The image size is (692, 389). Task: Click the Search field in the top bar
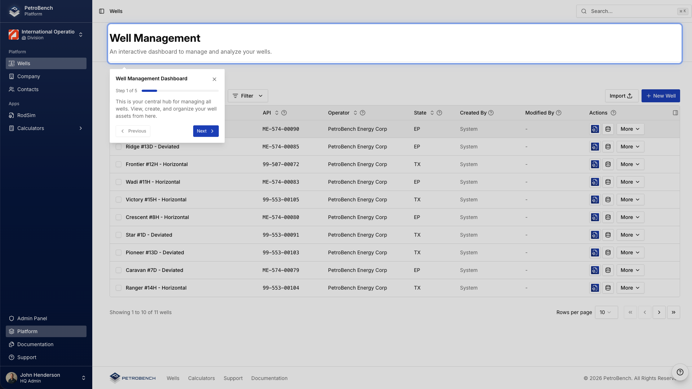[633, 11]
